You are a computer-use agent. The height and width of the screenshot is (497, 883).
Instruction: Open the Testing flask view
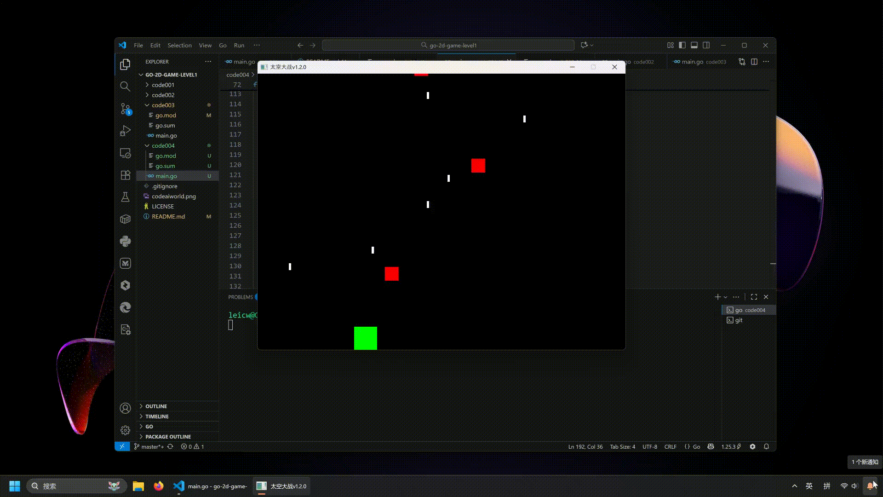[125, 197]
